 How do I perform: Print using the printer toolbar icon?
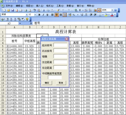[26, 10]
